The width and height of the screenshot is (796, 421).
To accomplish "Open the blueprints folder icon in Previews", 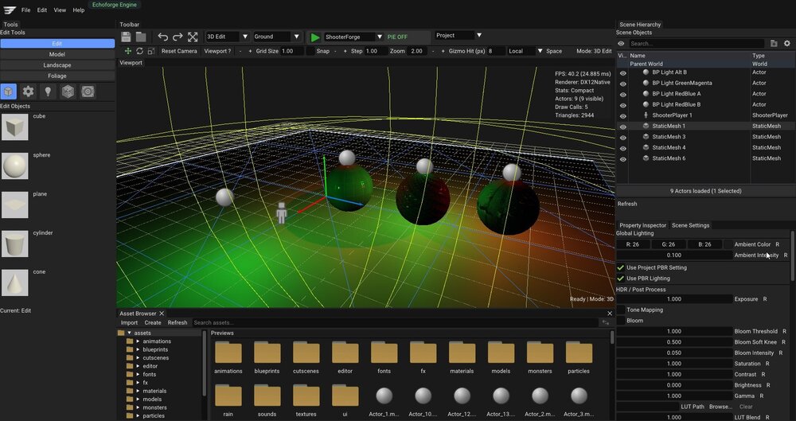I will point(267,353).
